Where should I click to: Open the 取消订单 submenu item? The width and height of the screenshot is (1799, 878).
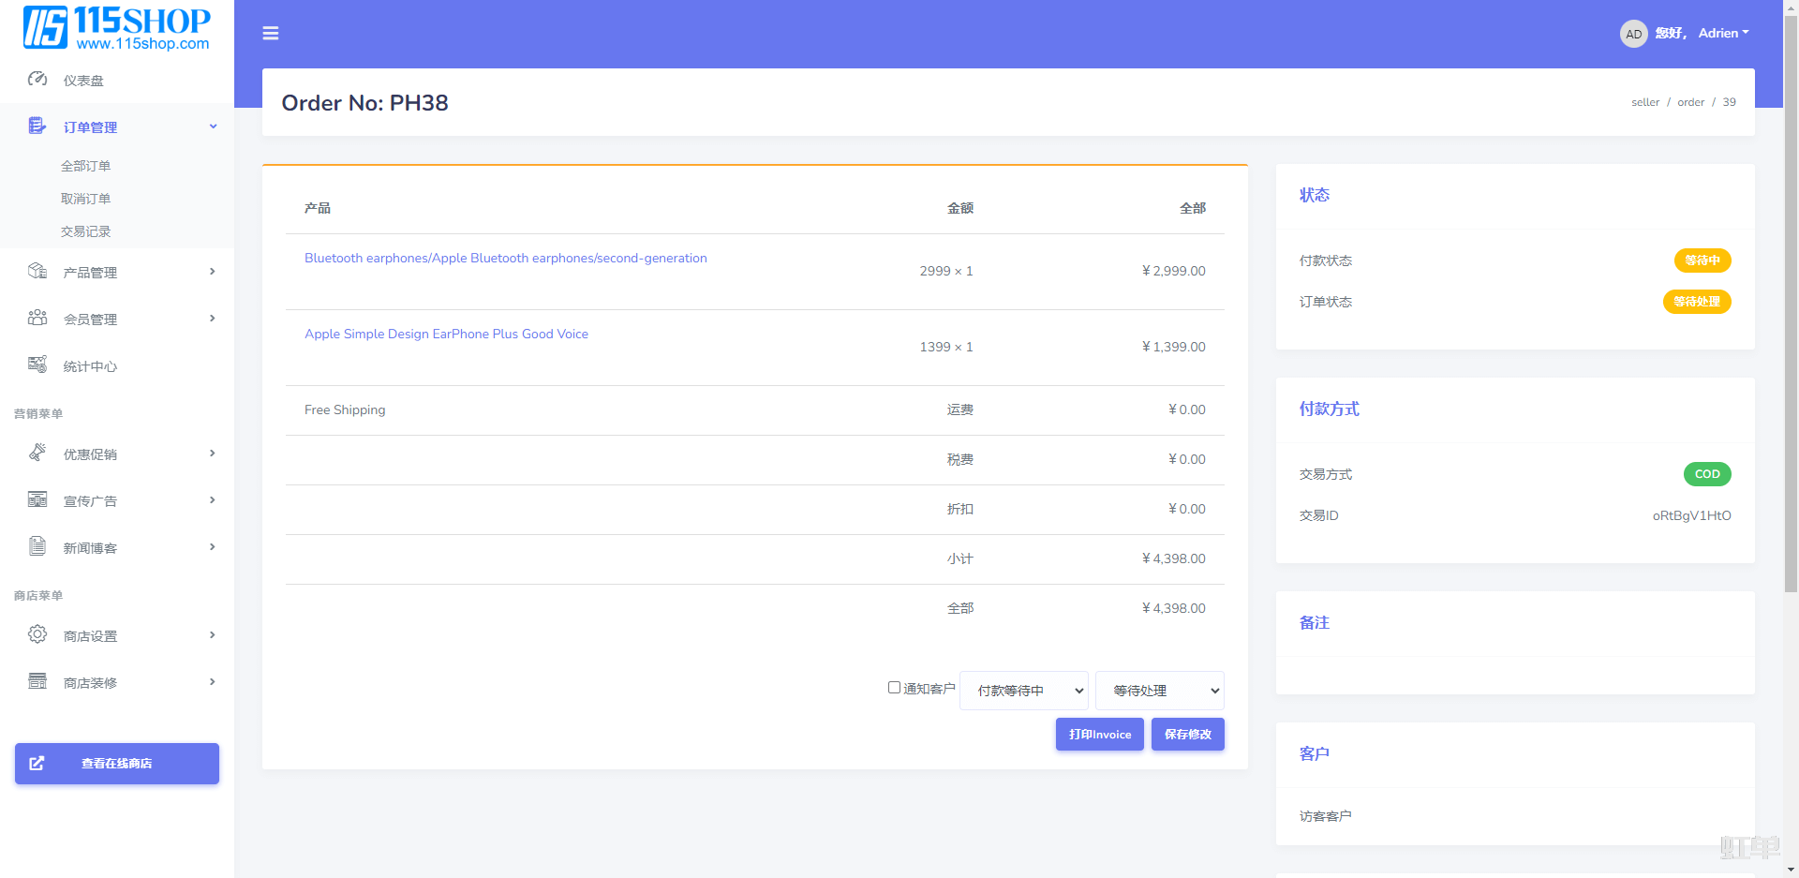86,199
